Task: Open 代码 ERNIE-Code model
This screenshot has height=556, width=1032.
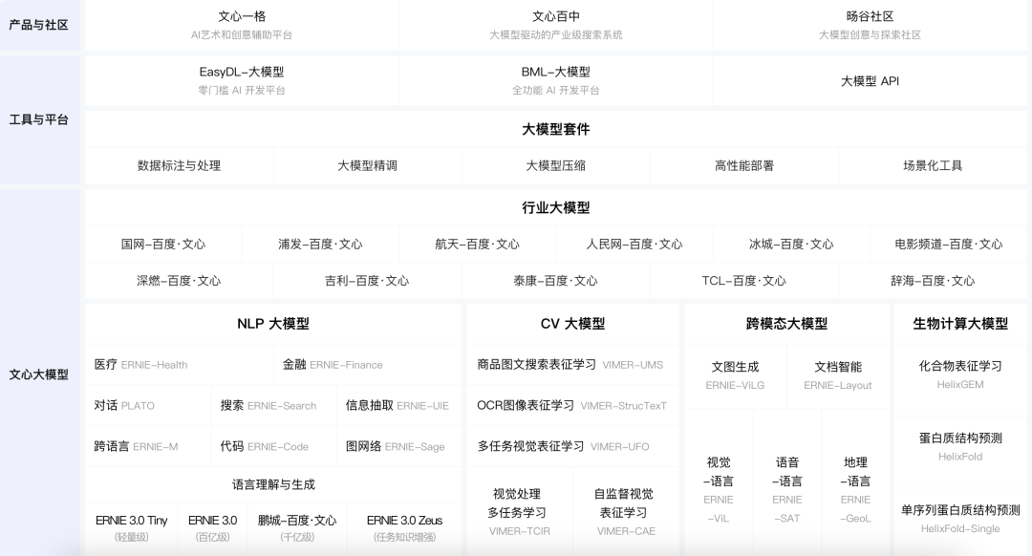Action: pos(274,446)
